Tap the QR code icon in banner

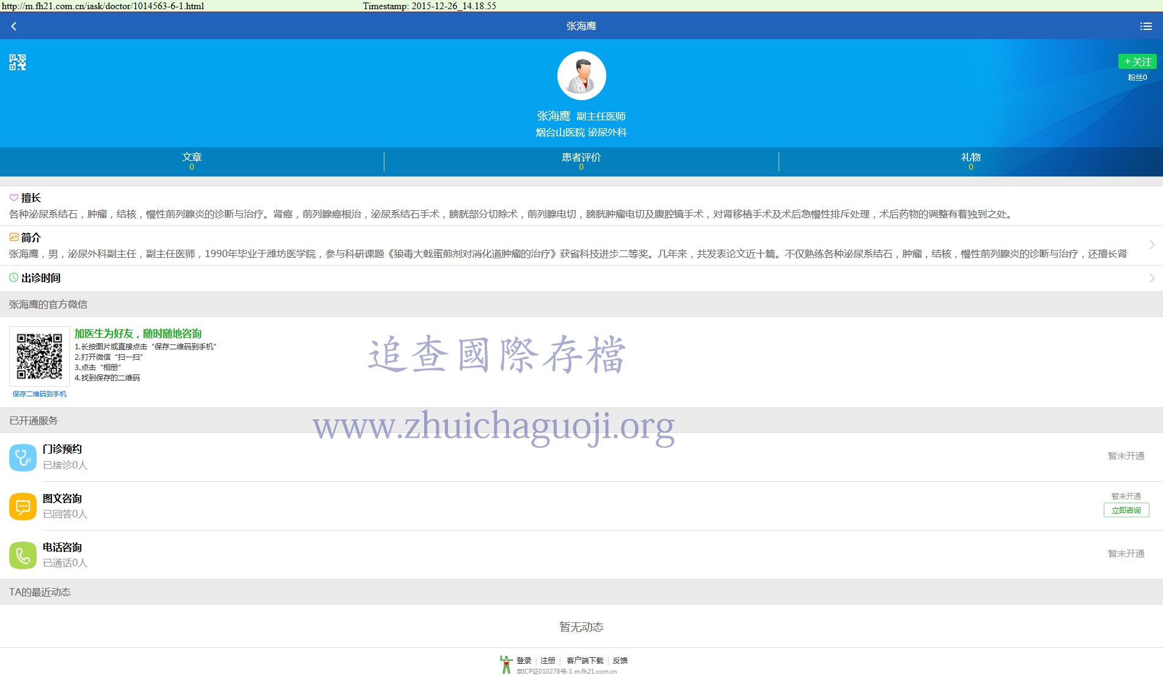coord(18,62)
